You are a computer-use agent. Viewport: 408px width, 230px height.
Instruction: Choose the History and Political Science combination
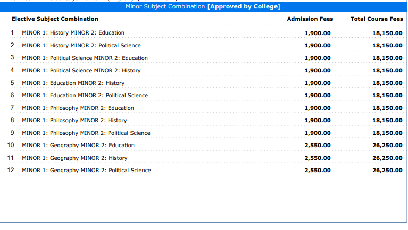point(81,46)
